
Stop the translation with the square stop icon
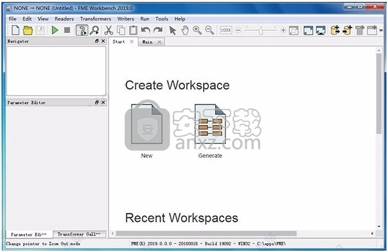[x=67, y=30]
